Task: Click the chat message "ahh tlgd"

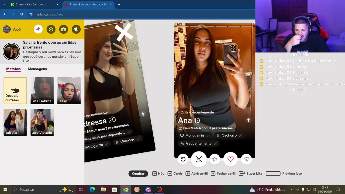Action: point(301,67)
